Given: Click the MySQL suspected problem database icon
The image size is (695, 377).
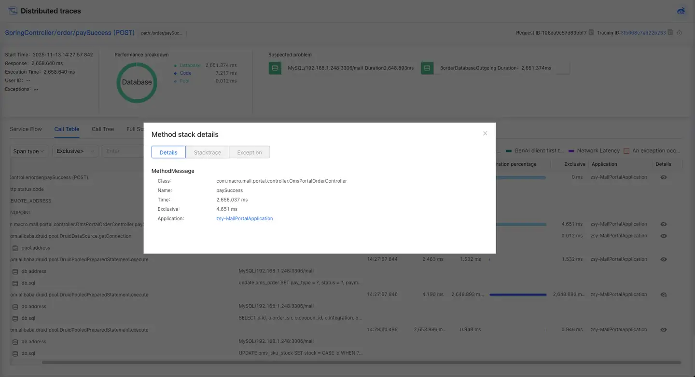Looking at the screenshot, I should [275, 68].
